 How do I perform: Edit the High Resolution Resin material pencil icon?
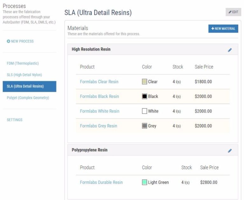tap(230, 50)
